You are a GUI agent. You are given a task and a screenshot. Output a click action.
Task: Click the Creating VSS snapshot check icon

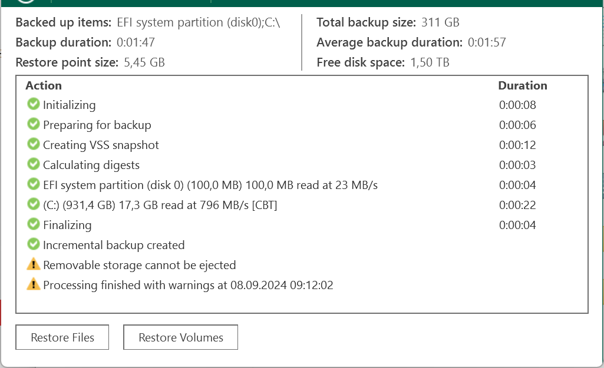[33, 145]
